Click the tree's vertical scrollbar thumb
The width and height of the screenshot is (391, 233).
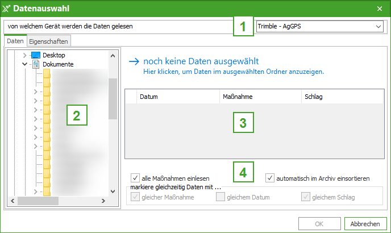pos(113,98)
